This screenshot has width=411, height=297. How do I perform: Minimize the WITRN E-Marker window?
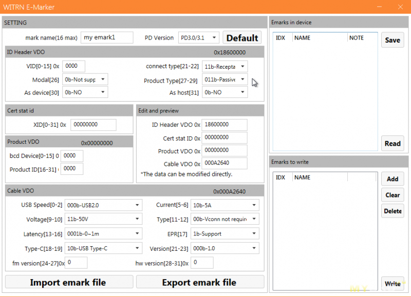tap(379, 7)
